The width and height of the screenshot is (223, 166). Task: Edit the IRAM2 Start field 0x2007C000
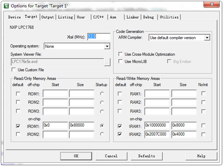pyautogui.click(x=157, y=134)
